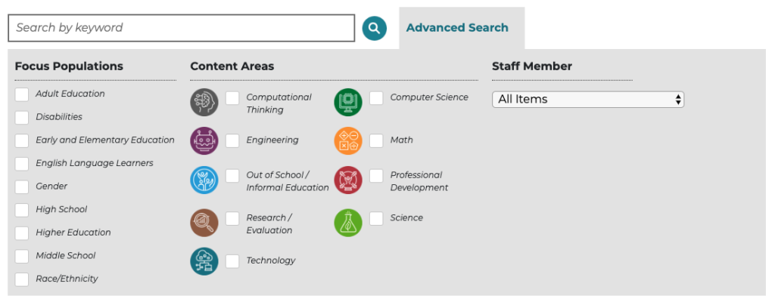Select the Math content area checkbox
Viewport: 775px width, 302px height.
376,140
